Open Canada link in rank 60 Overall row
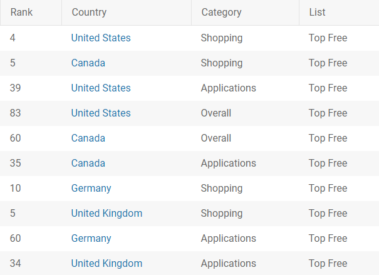This screenshot has height=275, width=379. tap(88, 138)
